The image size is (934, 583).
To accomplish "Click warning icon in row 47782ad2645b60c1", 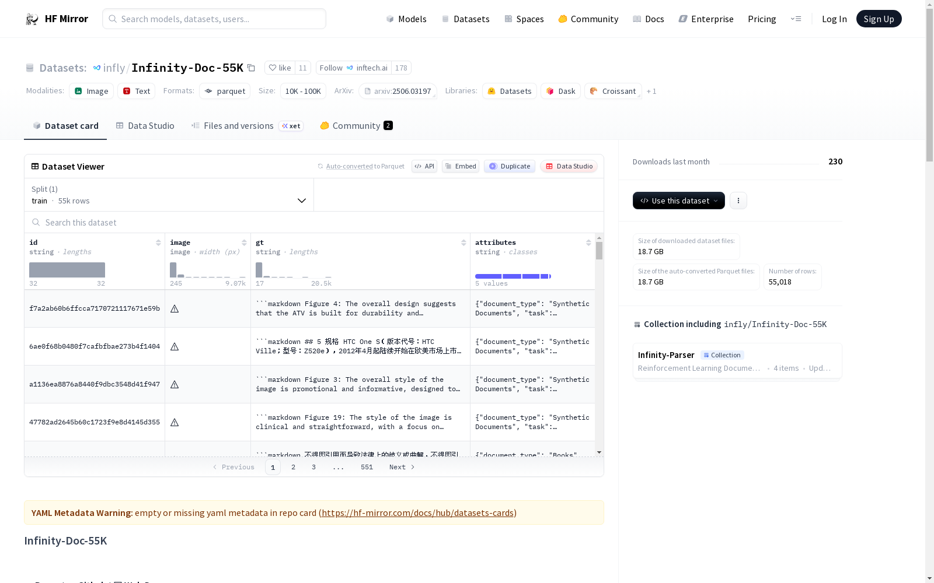I will [x=175, y=422].
